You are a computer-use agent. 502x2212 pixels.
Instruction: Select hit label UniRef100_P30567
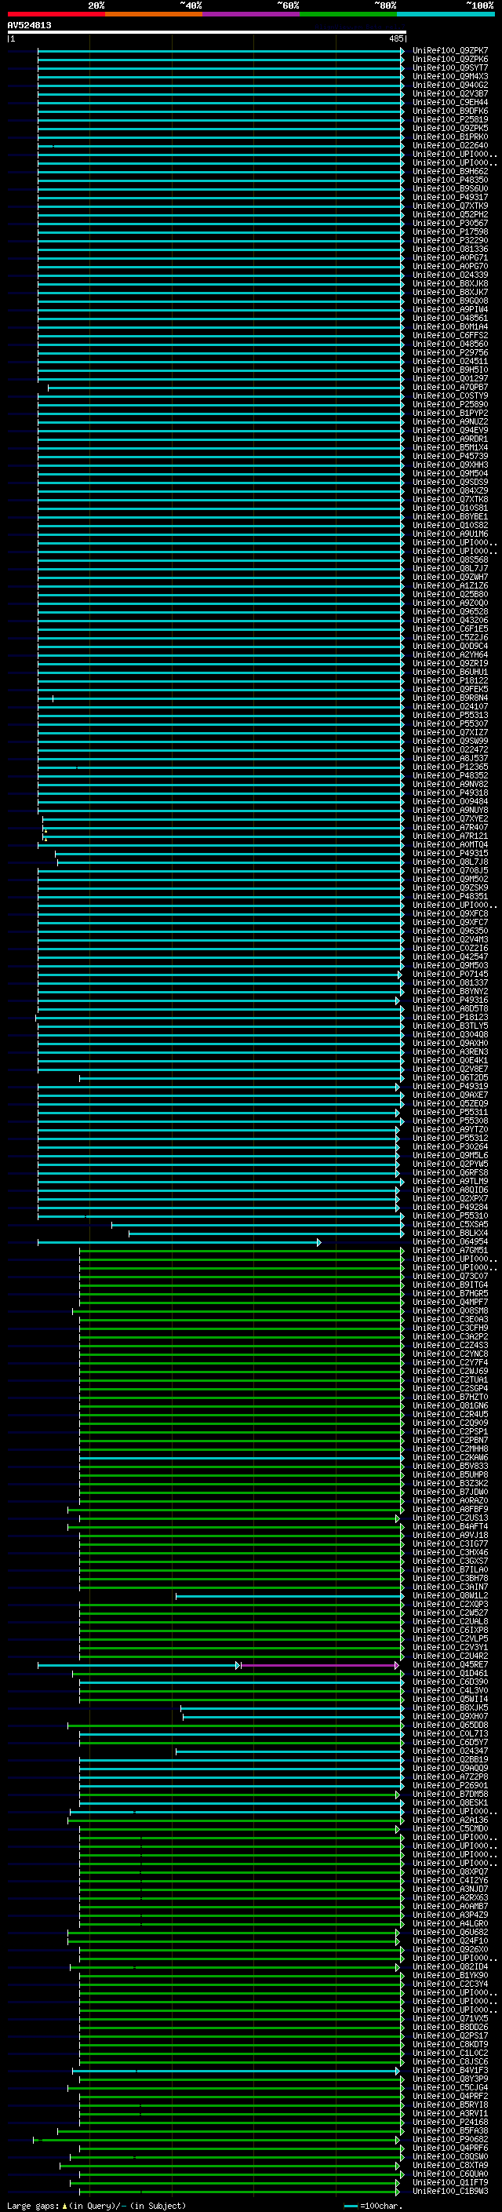pyautogui.click(x=450, y=224)
